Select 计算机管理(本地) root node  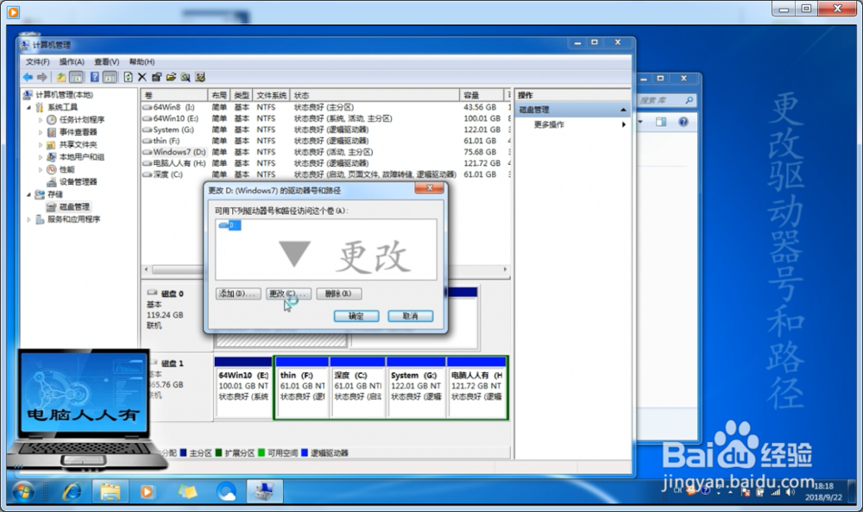click(65, 95)
